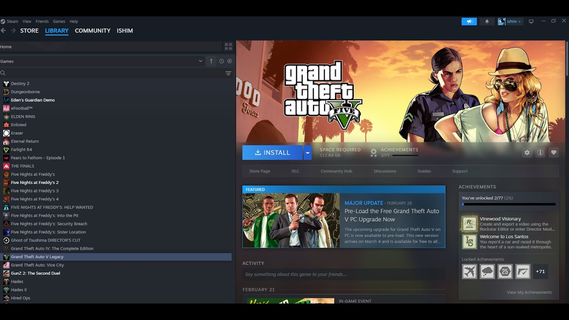Click the page vertical scrollbar
Screen dimensions: 569x320
pos(567,58)
